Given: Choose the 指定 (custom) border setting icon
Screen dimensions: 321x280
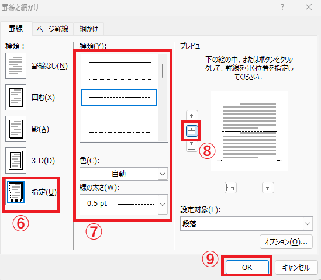Looking at the screenshot, I should (x=16, y=192).
